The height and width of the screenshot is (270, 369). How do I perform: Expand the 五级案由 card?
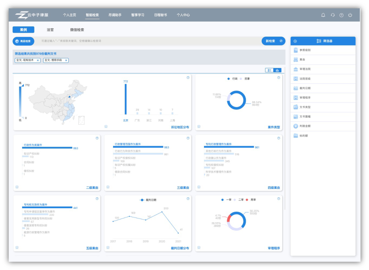17,248
